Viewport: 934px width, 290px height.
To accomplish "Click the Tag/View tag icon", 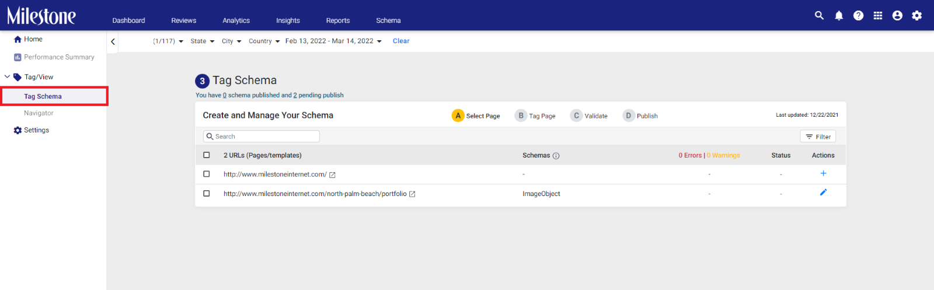I will click(x=18, y=77).
